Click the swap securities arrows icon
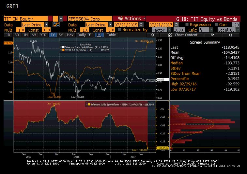This screenshot has height=174, width=247. pos(56,24)
